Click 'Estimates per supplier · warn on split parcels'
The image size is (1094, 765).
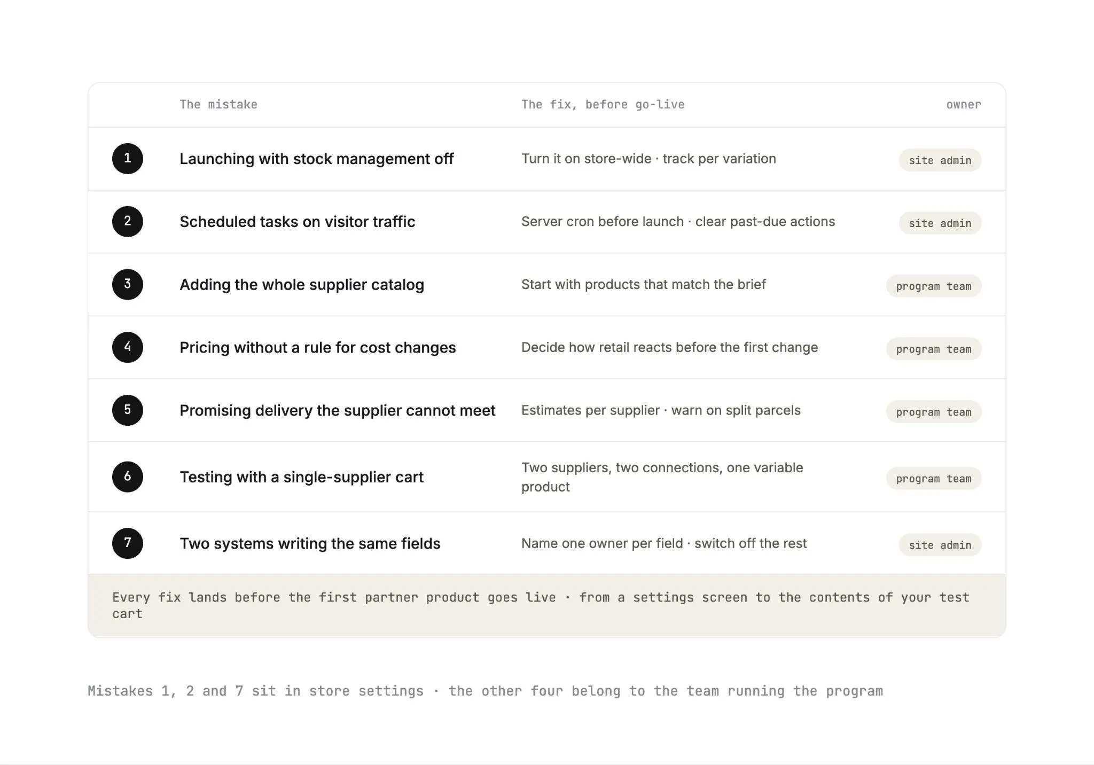(661, 410)
